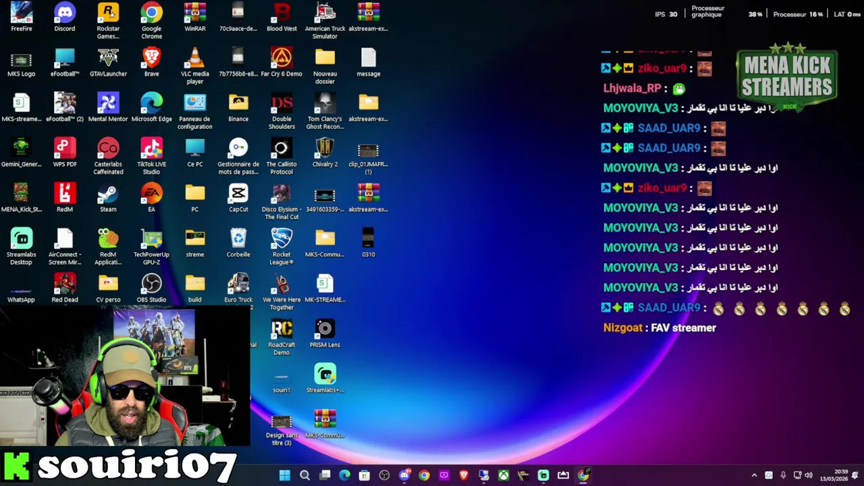This screenshot has width=864, height=486.
Task: Open the Brave browser desktop icon
Action: [x=151, y=62]
